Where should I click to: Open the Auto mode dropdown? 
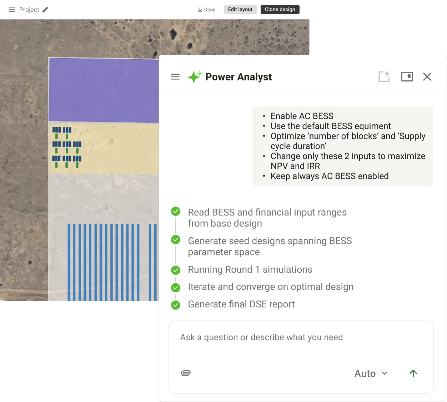pyautogui.click(x=371, y=373)
